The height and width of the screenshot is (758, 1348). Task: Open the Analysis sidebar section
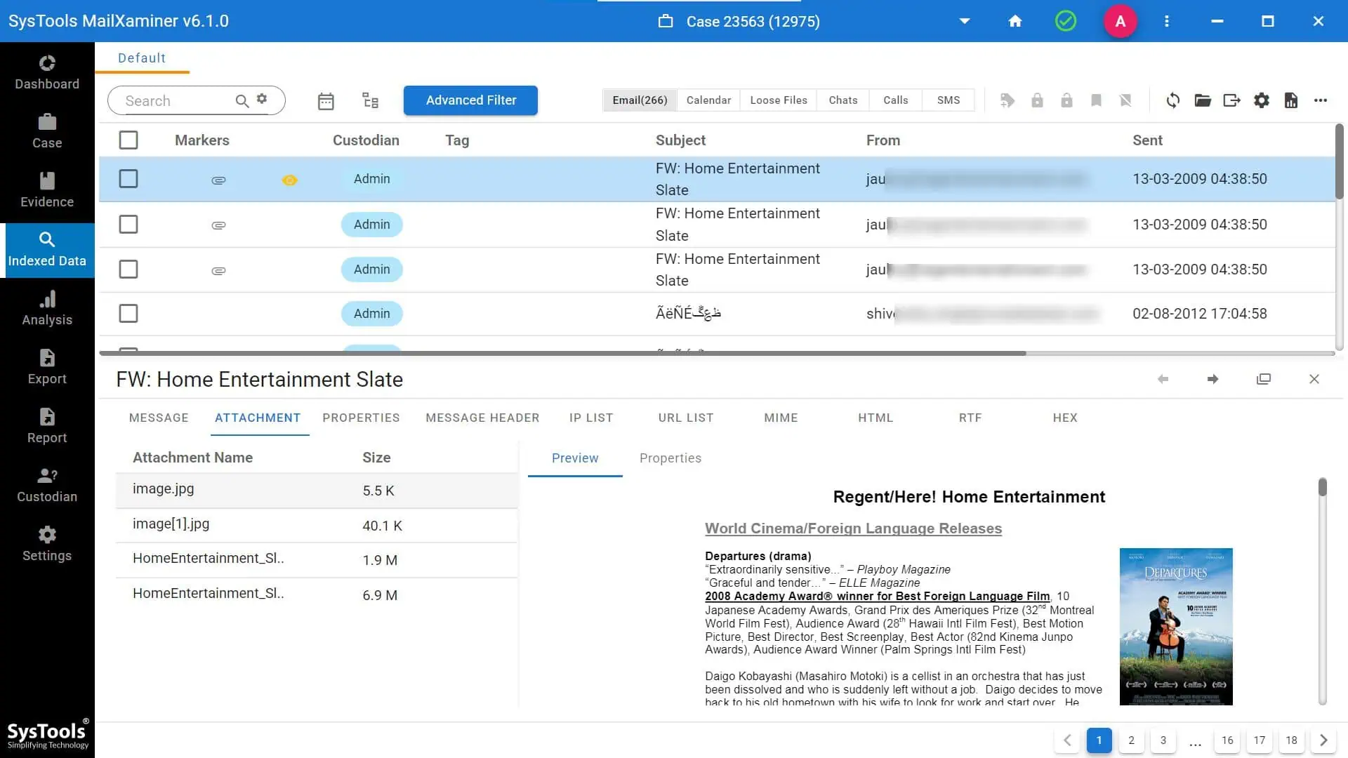pyautogui.click(x=47, y=309)
